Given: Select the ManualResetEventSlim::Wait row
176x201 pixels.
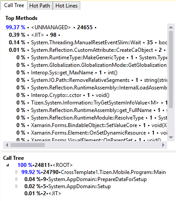Looking at the screenshot, I should (x=88, y=43).
